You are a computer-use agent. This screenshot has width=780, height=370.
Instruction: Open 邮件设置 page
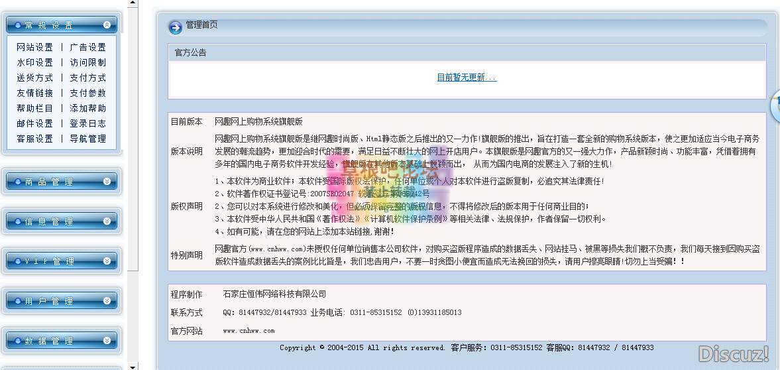tap(35, 123)
